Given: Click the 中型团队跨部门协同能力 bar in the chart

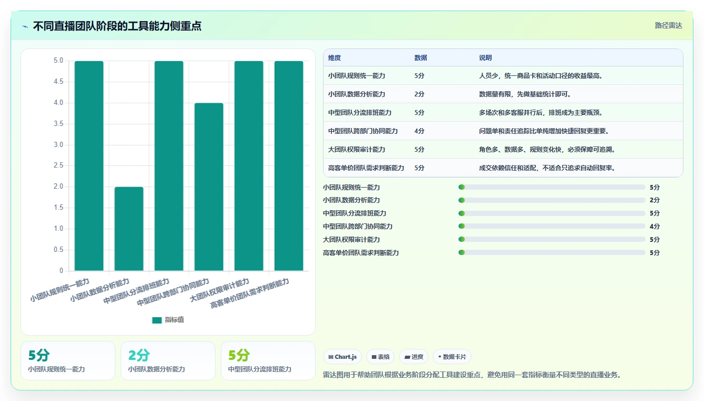Looking at the screenshot, I should click(209, 187).
